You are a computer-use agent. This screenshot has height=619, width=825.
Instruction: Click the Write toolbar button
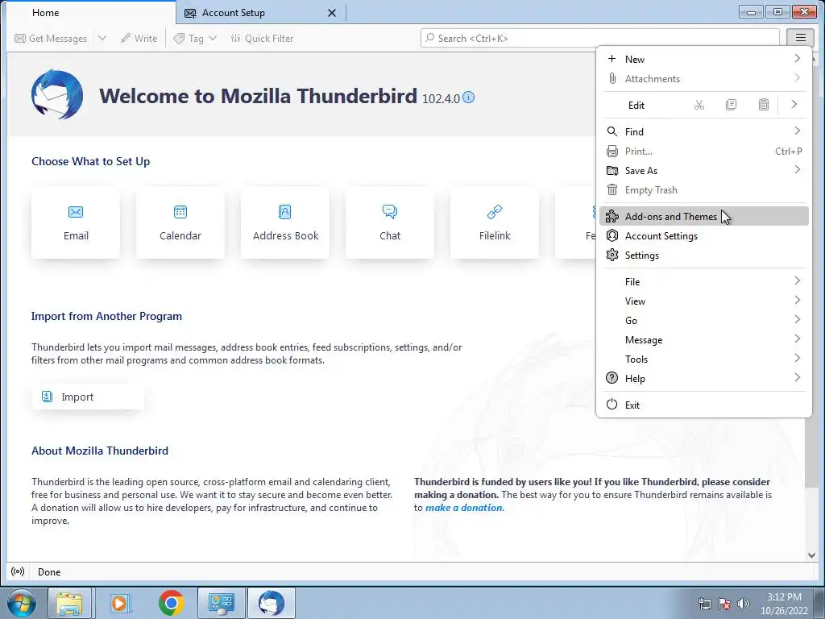[x=139, y=39]
